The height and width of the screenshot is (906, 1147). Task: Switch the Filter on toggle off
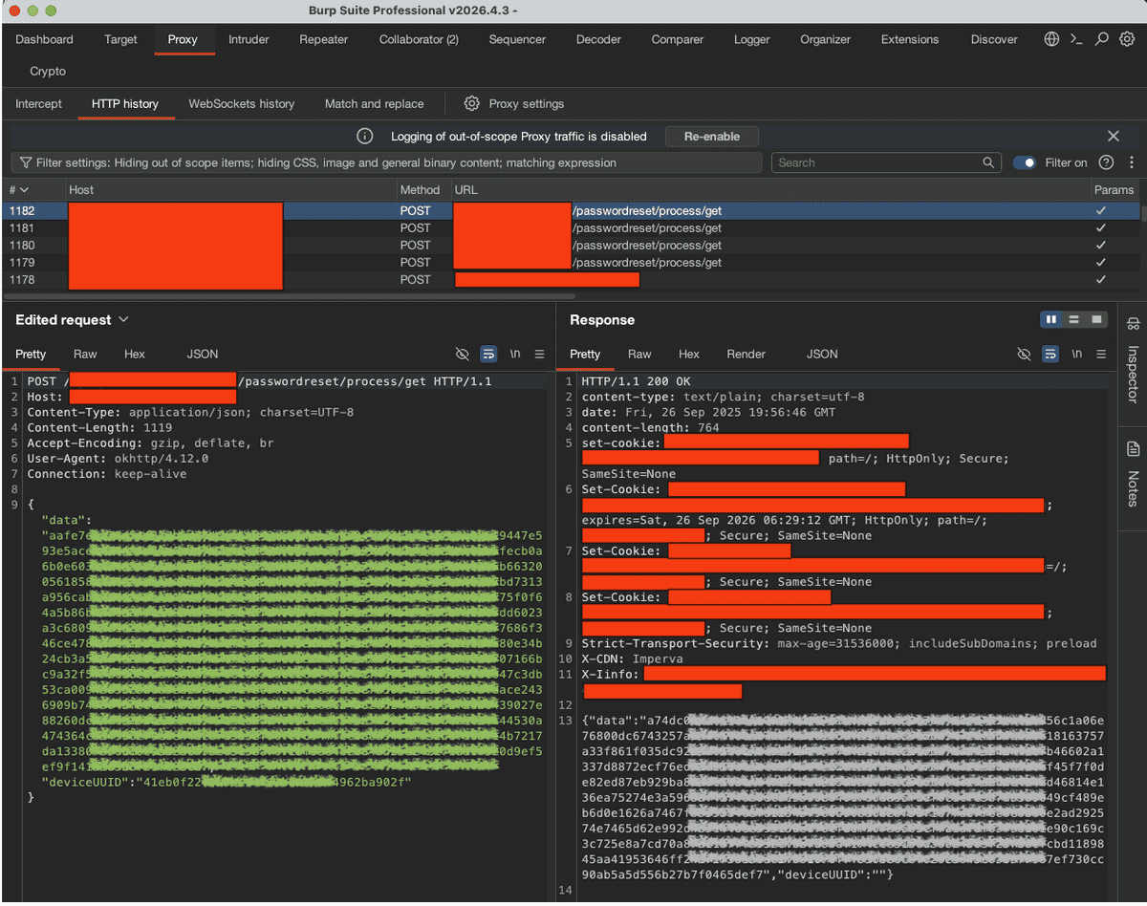[x=1025, y=162]
